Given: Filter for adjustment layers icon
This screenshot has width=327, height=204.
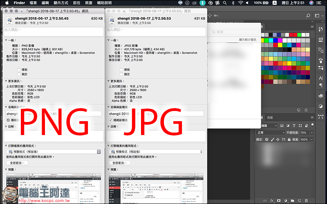Looking at the screenshot, I should click(x=288, y=126).
